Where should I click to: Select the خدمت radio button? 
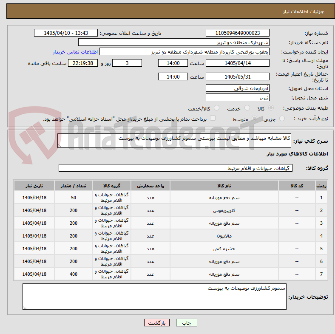click(x=247, y=108)
